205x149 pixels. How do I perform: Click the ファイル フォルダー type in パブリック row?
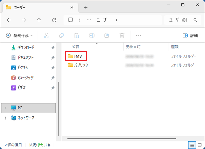(183, 65)
